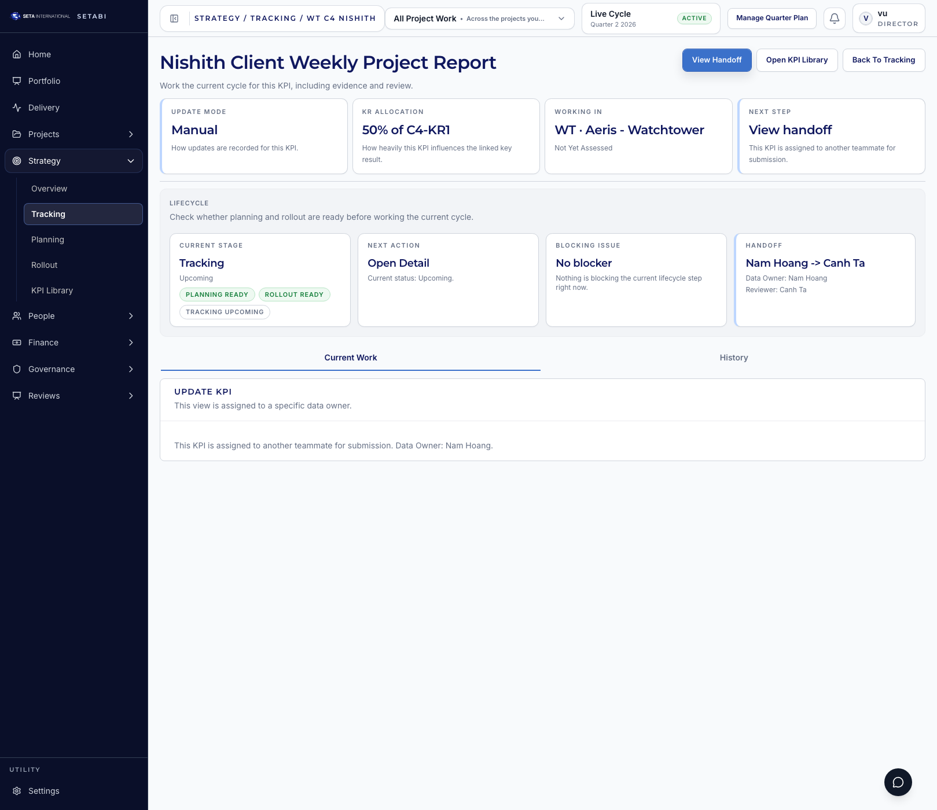937x810 pixels.
Task: Click the user avatar V icon
Action: coord(865,19)
